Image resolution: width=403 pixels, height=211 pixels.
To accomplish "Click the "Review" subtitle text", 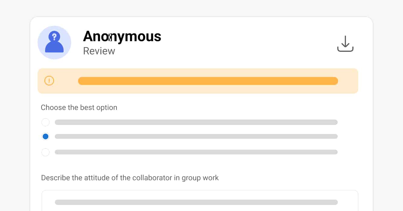I will pos(99,51).
